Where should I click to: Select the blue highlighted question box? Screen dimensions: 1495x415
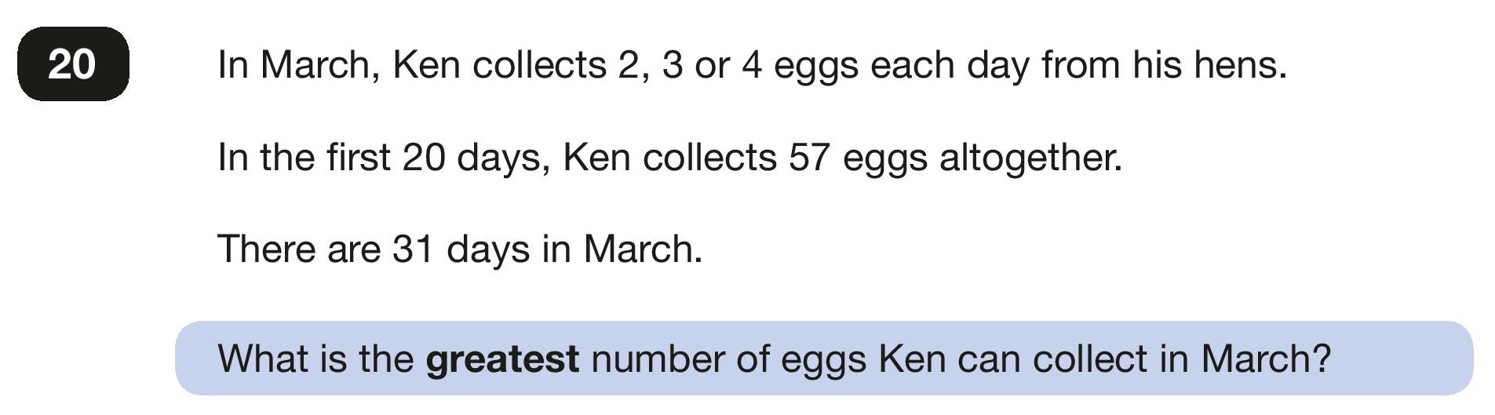pos(824,359)
